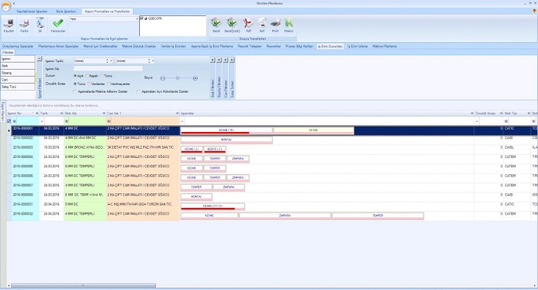
Task: Switch to Style İşlemleri ribbon tab
Action: pyautogui.click(x=66, y=12)
